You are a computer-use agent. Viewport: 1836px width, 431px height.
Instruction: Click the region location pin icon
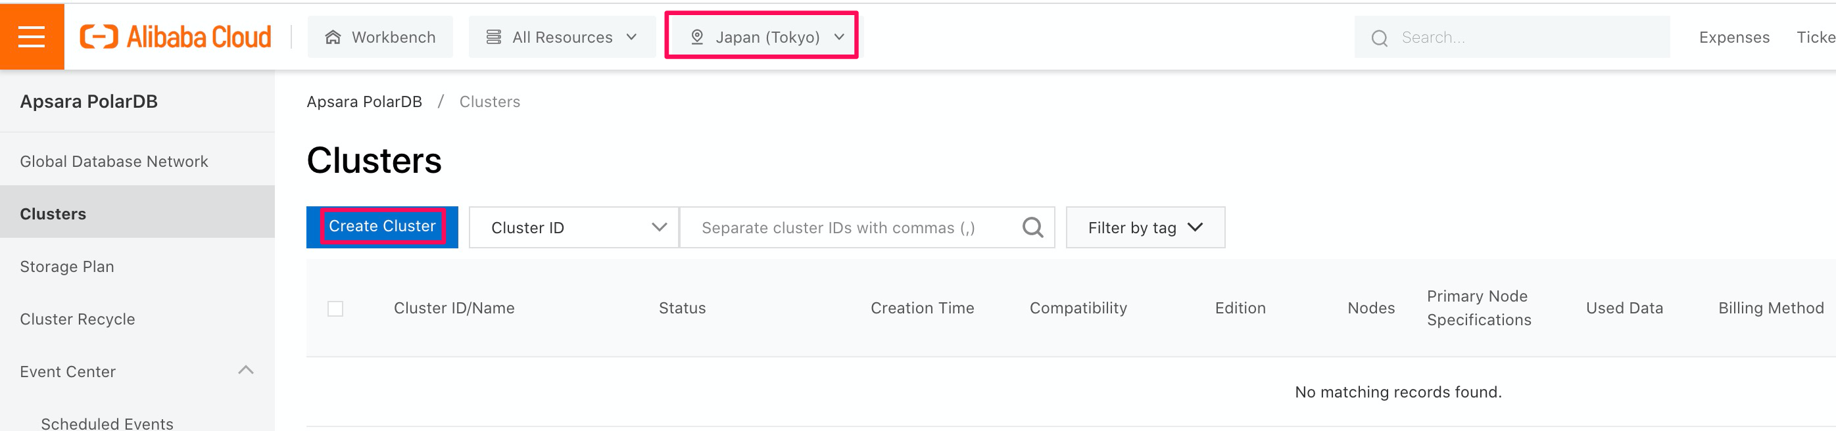(x=697, y=37)
